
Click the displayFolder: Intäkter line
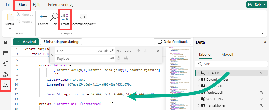click(x=67, y=80)
